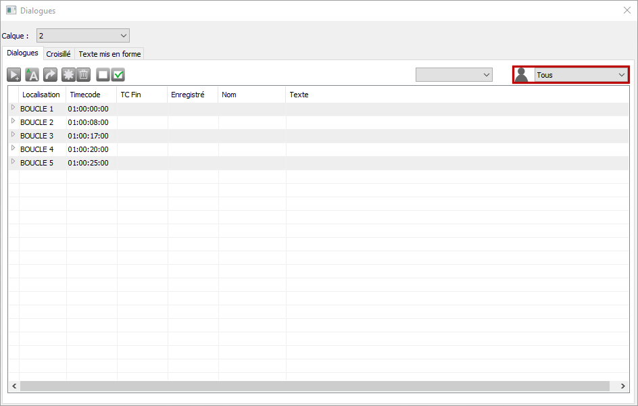Click the gear settings toolbar icon
Image resolution: width=638 pixels, height=406 pixels.
click(68, 75)
